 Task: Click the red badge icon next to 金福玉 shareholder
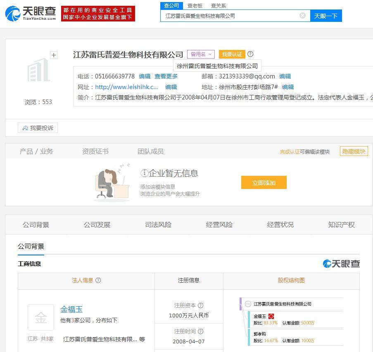271,317
